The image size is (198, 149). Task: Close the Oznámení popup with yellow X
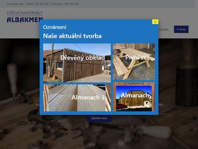pyautogui.click(x=155, y=22)
